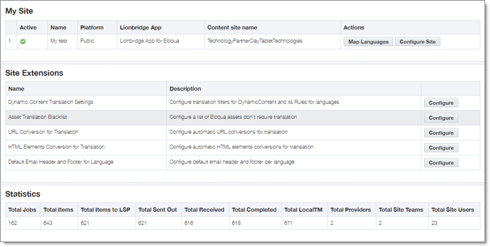Configure Default Email Header and Footer
490x247 pixels.
[x=441, y=163]
